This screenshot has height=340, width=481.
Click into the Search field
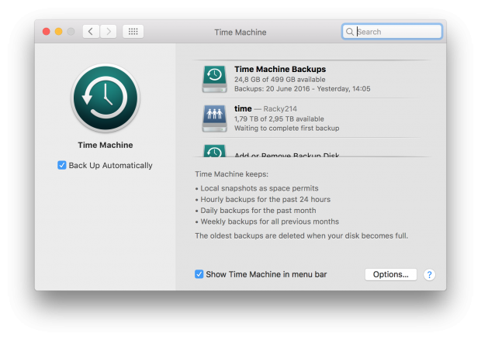pos(392,32)
